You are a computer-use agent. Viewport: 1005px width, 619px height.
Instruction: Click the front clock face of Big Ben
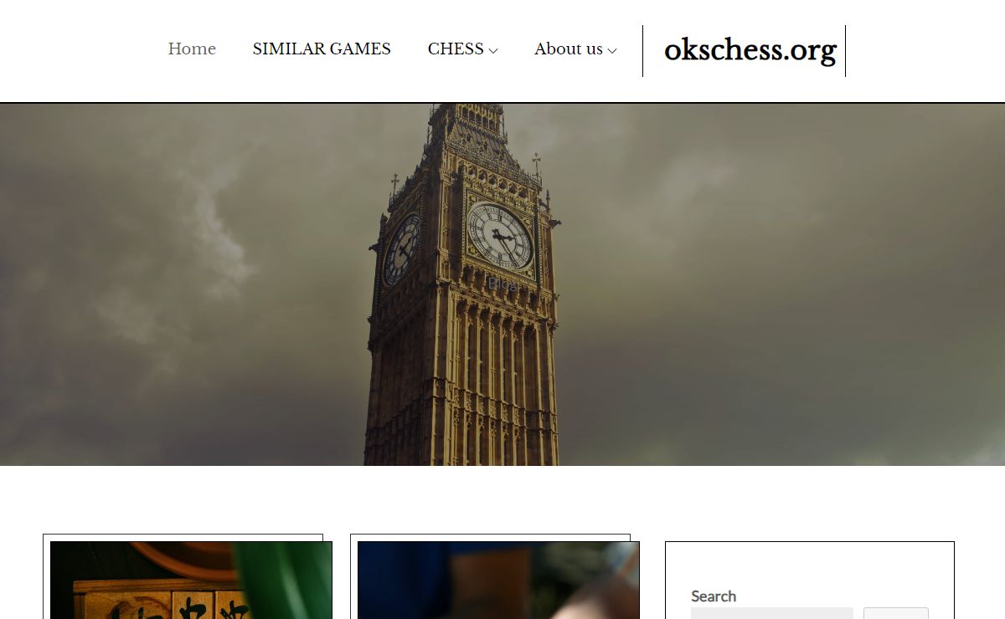(500, 236)
